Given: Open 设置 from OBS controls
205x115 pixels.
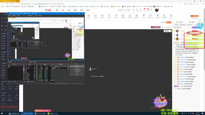Looking at the screenshot, I should pyautogui.click(x=77, y=73).
